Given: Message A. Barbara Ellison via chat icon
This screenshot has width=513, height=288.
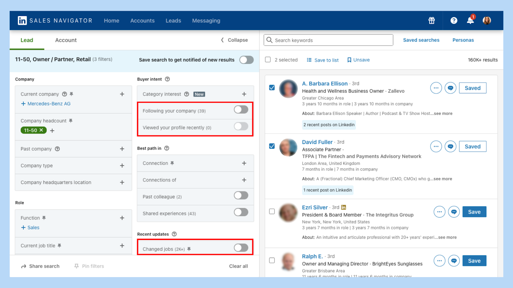Looking at the screenshot, I should pyautogui.click(x=450, y=88).
